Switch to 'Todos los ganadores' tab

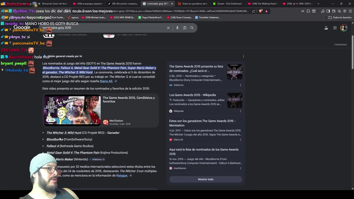click(x=193, y=4)
